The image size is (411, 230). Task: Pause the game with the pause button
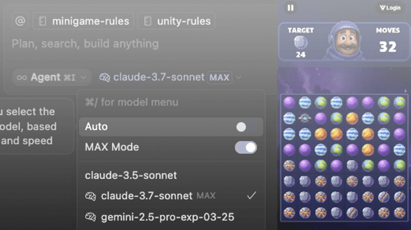[x=290, y=8]
